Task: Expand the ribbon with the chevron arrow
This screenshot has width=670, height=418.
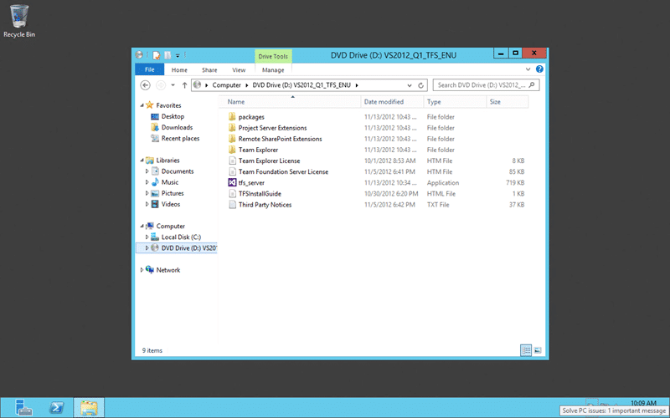Action: (x=528, y=69)
